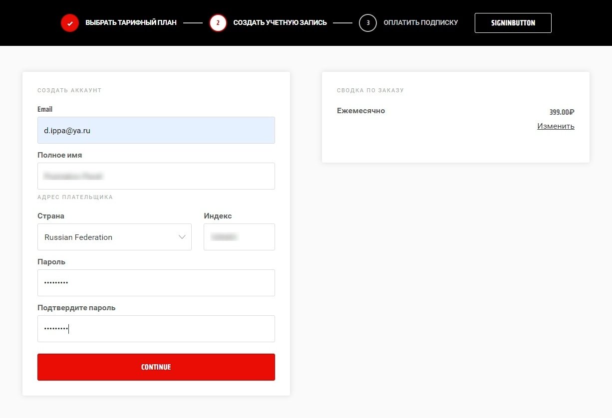Focus the 'Пароль' password field
This screenshot has width=612, height=418.
coord(156,283)
